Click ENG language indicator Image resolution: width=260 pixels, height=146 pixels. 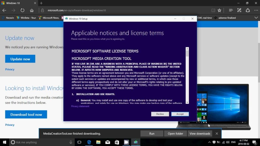coord(233,142)
